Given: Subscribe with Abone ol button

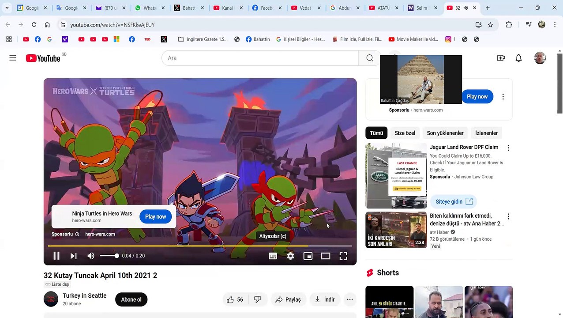Looking at the screenshot, I should pyautogui.click(x=131, y=299).
